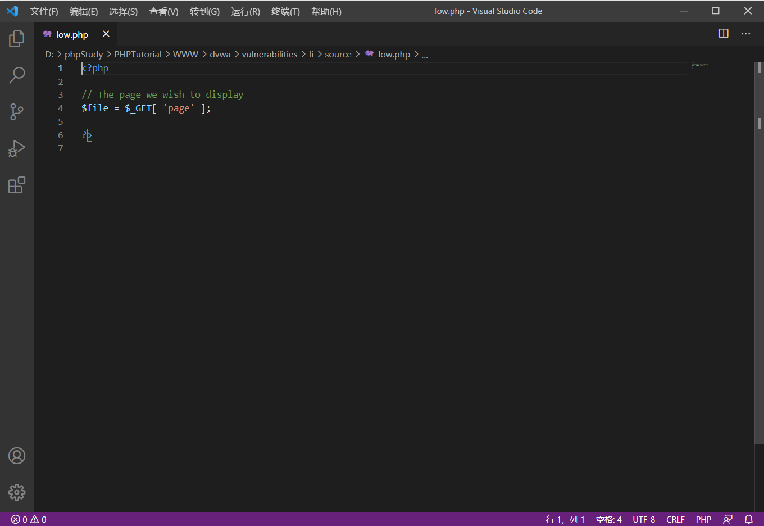Click the UTF-8 encoding selector

pyautogui.click(x=643, y=519)
